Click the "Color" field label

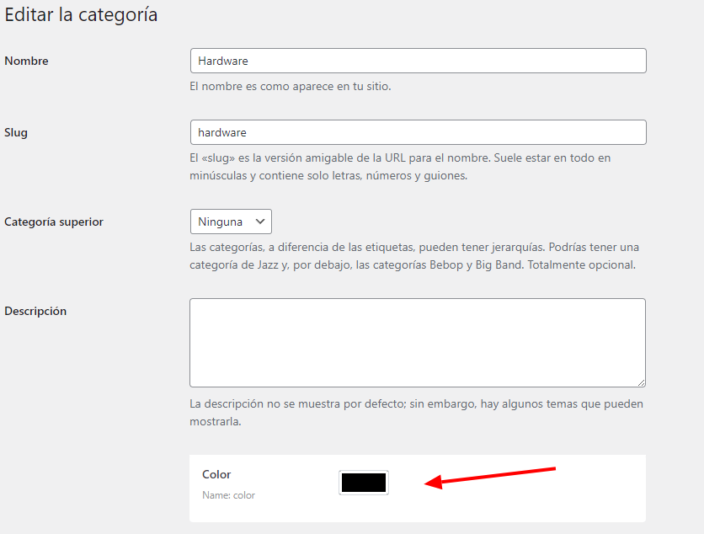(x=216, y=474)
